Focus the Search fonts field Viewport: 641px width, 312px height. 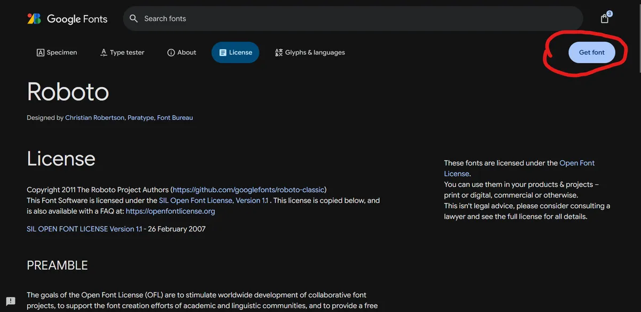pos(353,19)
